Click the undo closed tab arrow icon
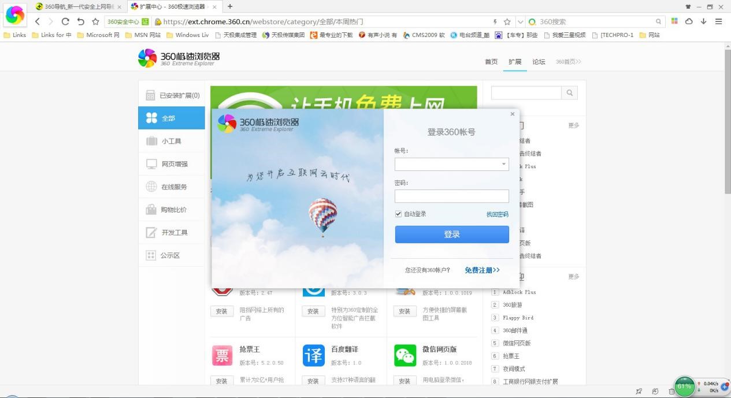The image size is (731, 398). click(80, 21)
